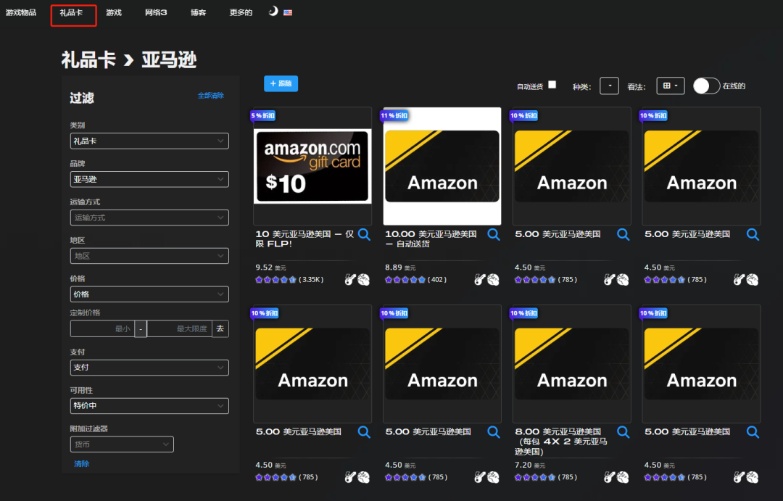Click the 清除 link under 附加过滤器
The height and width of the screenshot is (501, 783).
click(81, 463)
